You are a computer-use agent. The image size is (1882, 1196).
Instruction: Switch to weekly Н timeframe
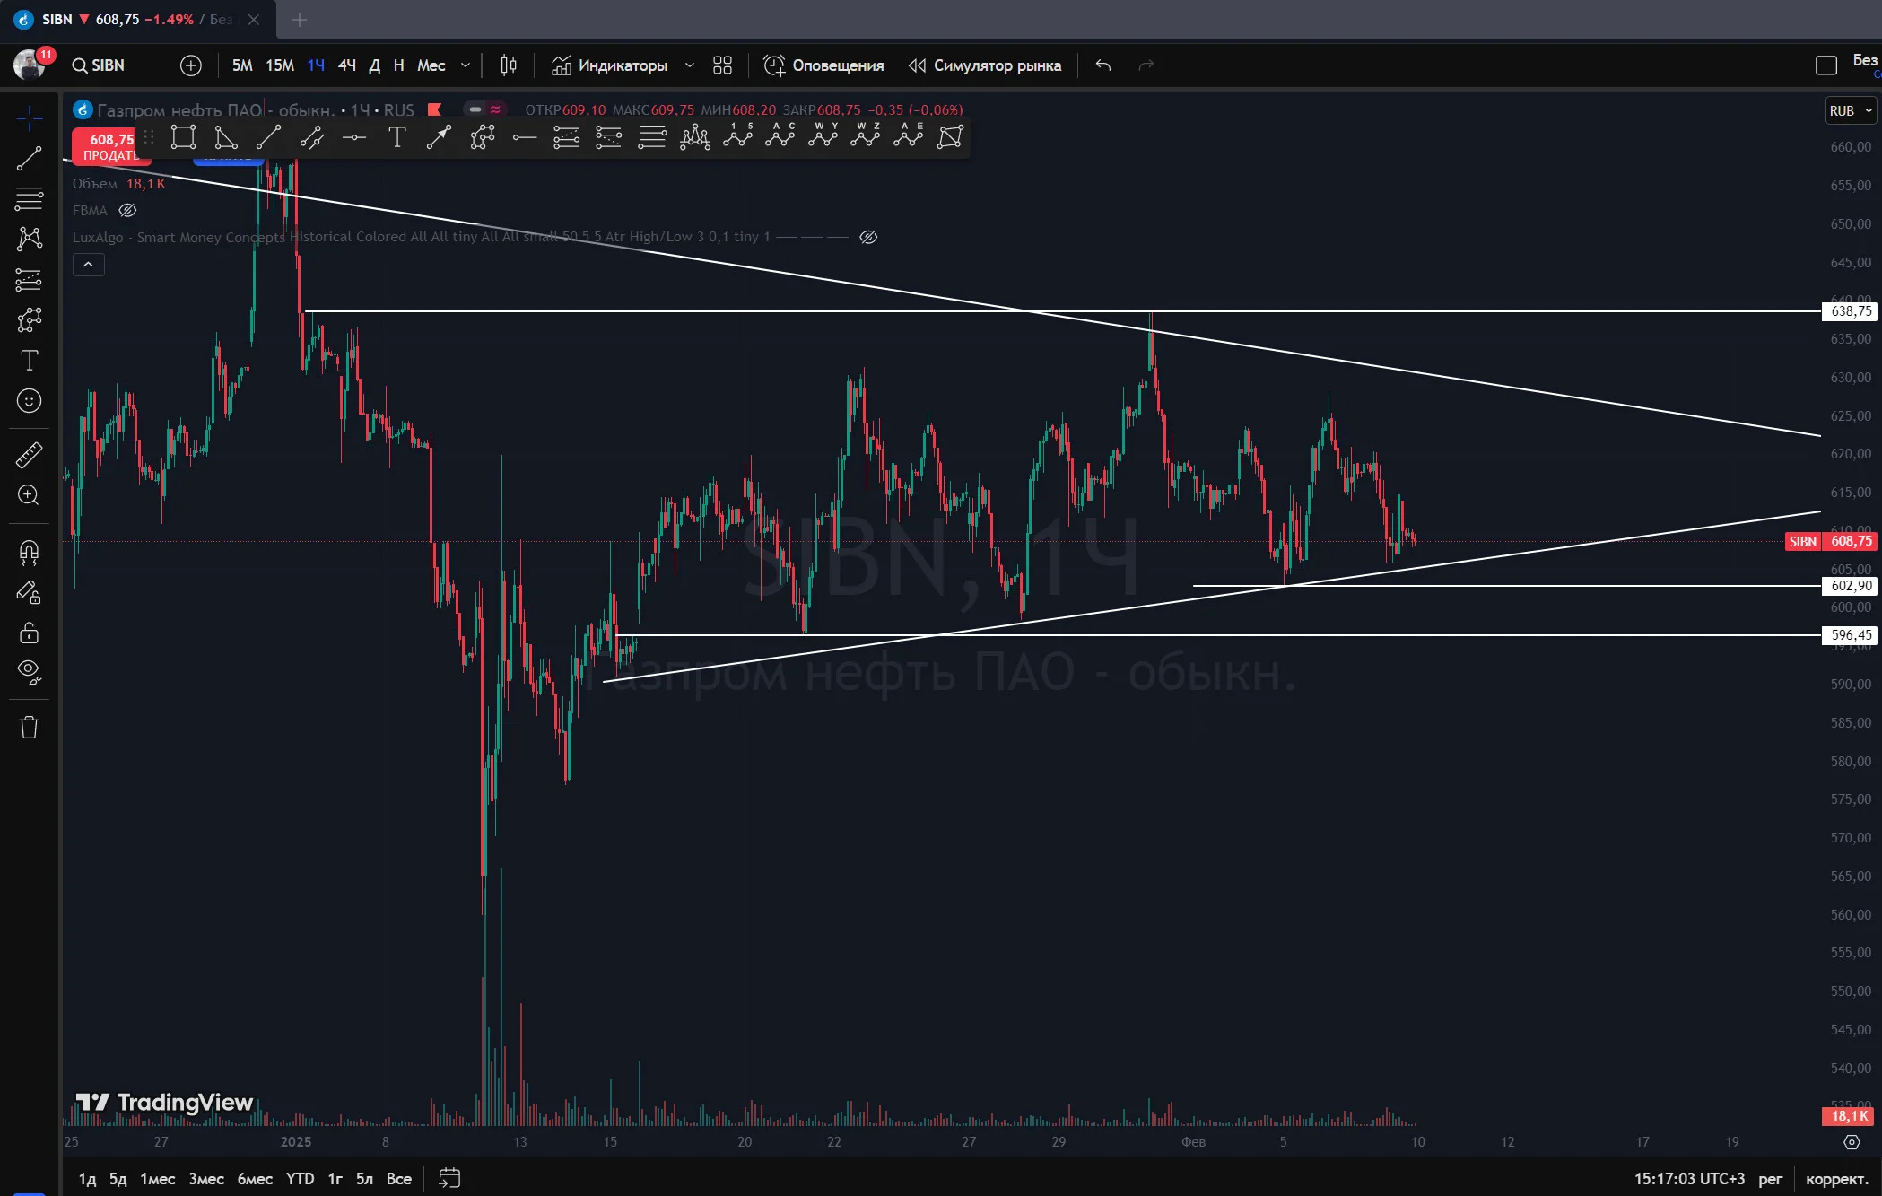[399, 65]
